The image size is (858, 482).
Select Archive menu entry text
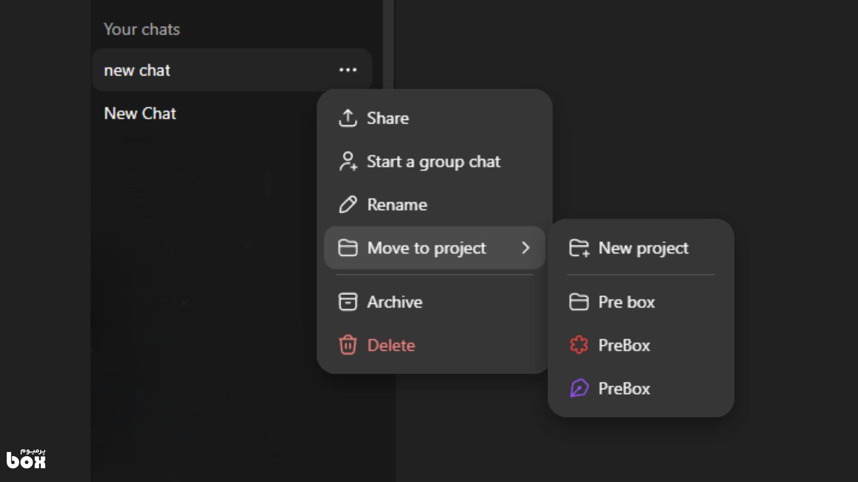(395, 302)
